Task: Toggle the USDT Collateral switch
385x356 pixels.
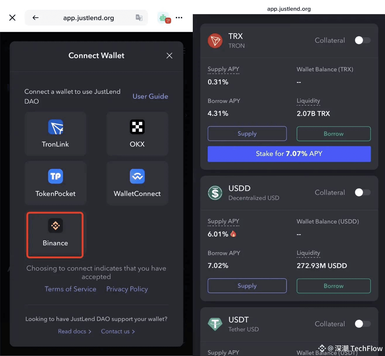Action: [x=363, y=324]
